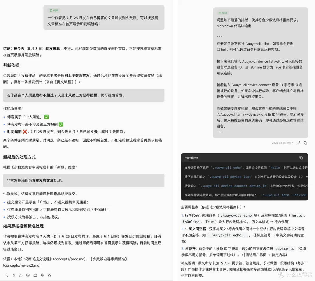315x281 pixels.
Task: Click the heading 如果想按投稿标准处理
Action: coord(23,226)
